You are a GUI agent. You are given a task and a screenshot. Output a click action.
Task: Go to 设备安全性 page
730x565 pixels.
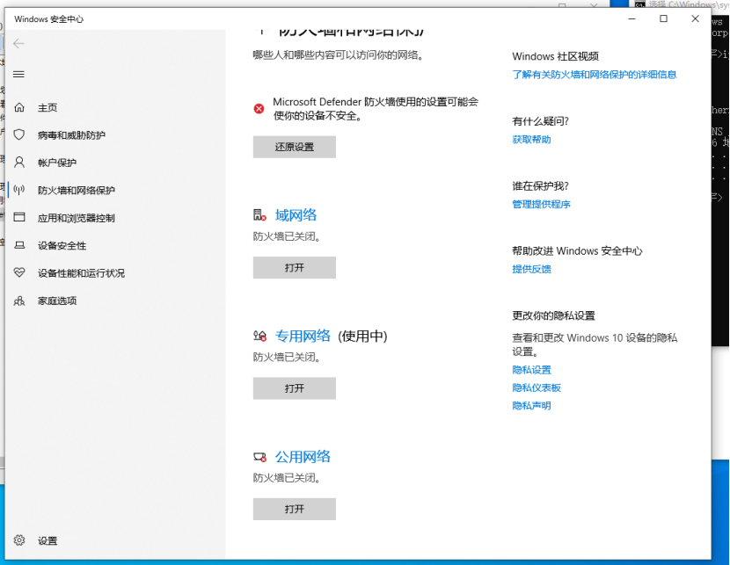pos(62,245)
